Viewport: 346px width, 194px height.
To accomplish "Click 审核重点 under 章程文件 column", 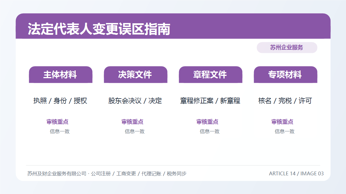I will 207,122.
